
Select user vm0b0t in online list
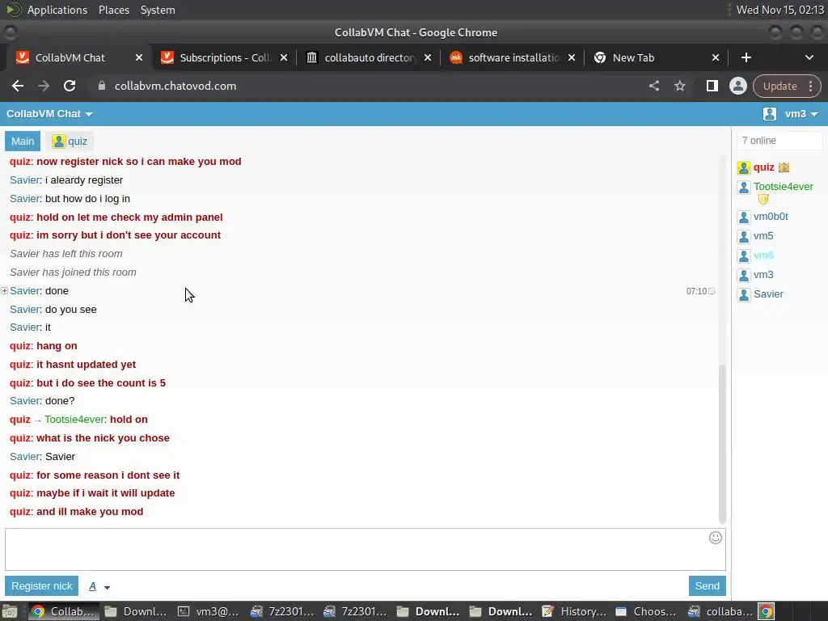pos(771,217)
